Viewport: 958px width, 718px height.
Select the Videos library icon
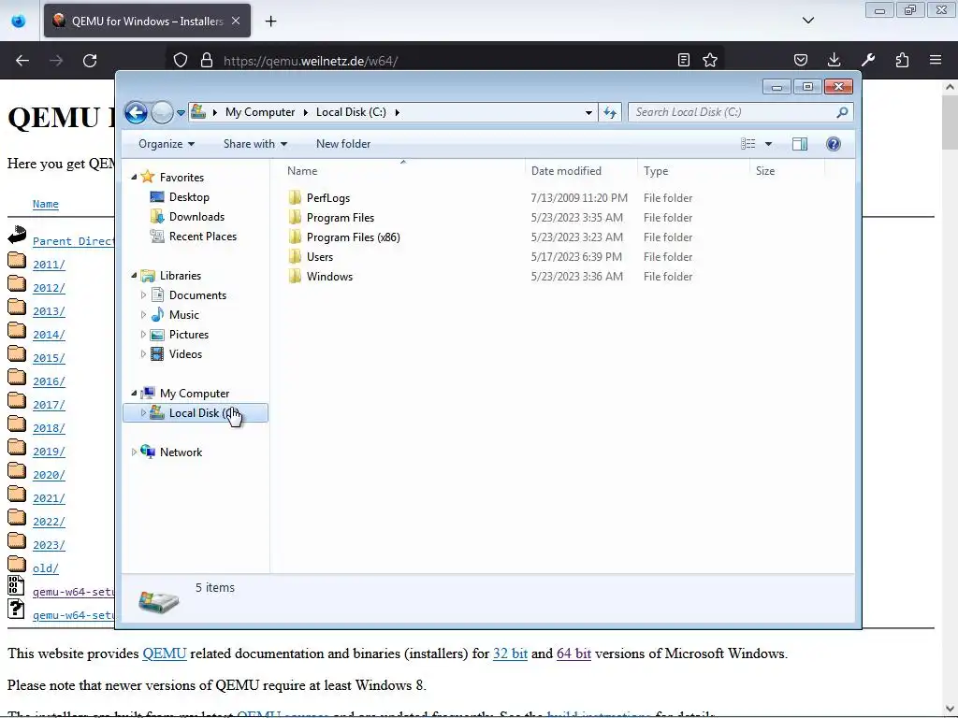point(157,354)
